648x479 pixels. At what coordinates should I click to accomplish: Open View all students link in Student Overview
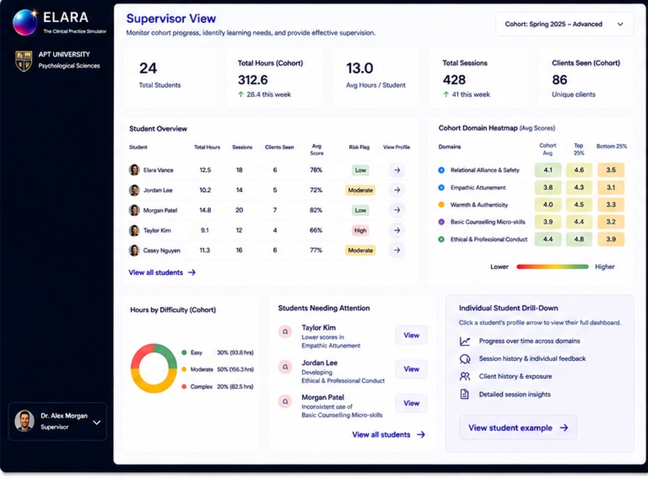point(162,273)
